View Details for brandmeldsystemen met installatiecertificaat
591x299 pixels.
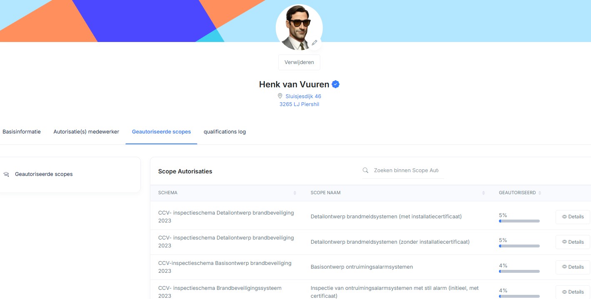[x=573, y=217]
